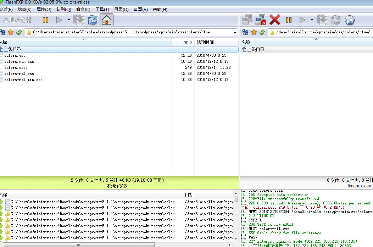The image size is (373, 247).
Task: Expand the local play button dropdown arrow
Action: [x=69, y=20]
